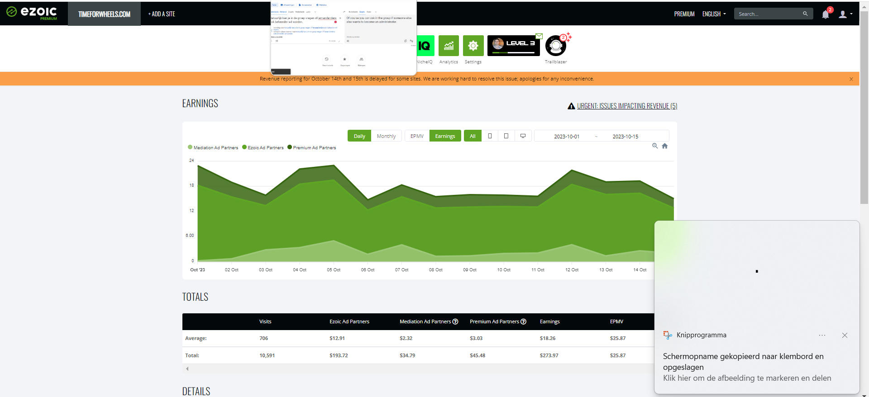Click the Ezoic Ad Partners column header
Viewport: 869px width, 397px height.
point(349,321)
